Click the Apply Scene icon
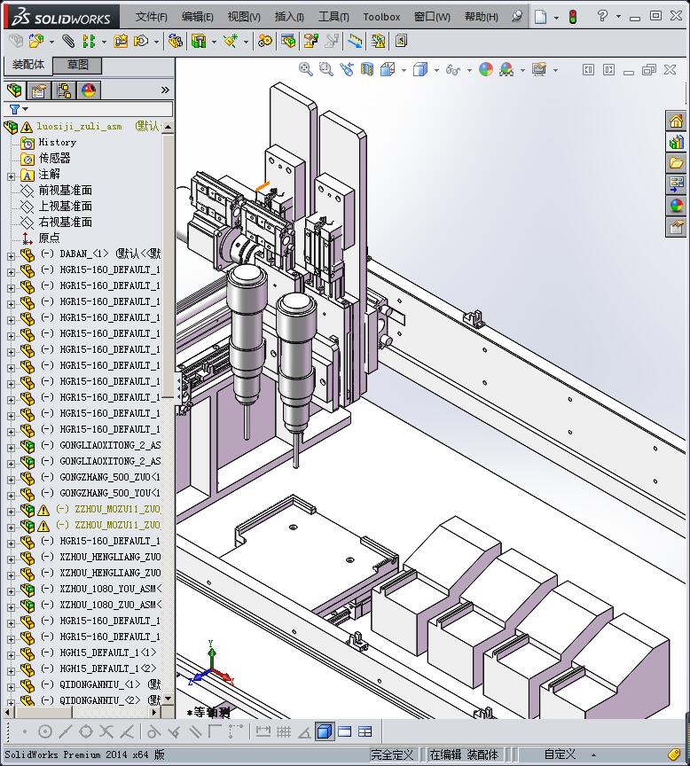The image size is (690, 766). click(x=506, y=69)
